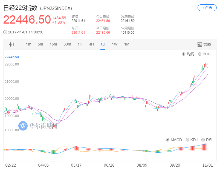Click the (JPN225INDEX) ticker code
The image size is (220, 171).
56,8
